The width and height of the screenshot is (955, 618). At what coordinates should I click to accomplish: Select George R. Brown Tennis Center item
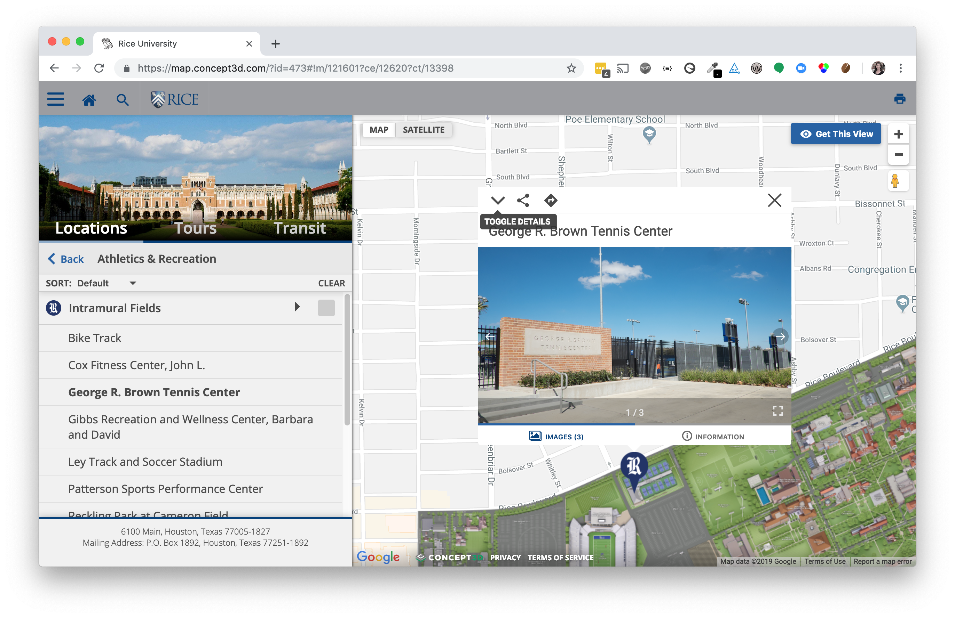click(190, 392)
